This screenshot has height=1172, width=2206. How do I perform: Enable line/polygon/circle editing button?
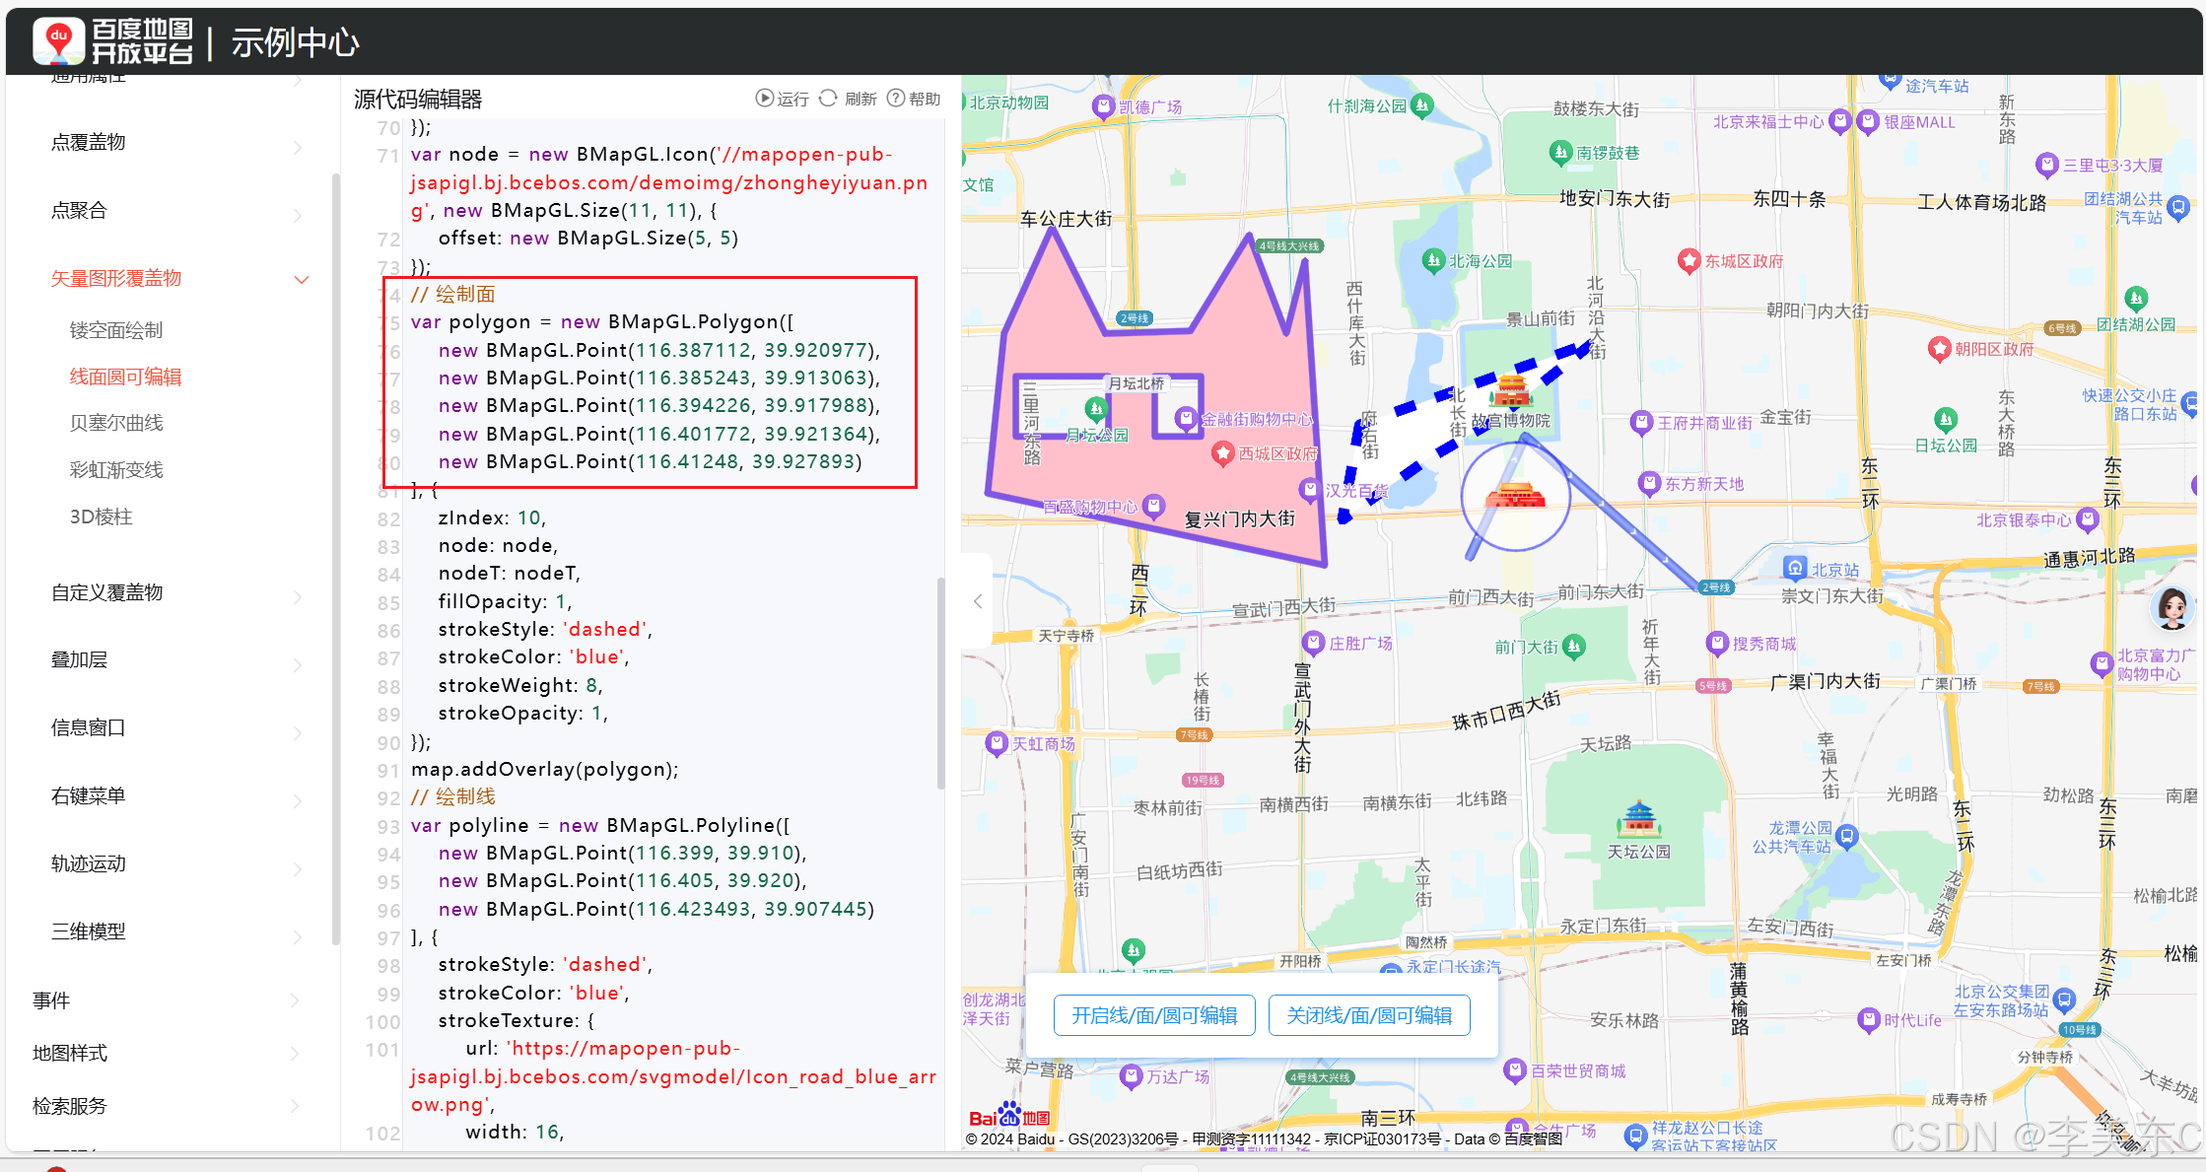pos(1154,1015)
